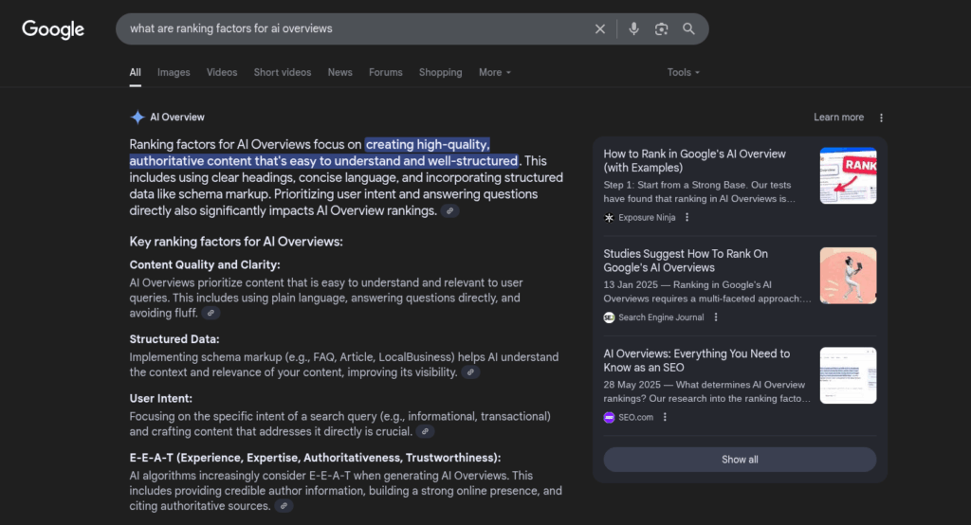Open Google Lens image search icon
971x525 pixels.
(661, 29)
